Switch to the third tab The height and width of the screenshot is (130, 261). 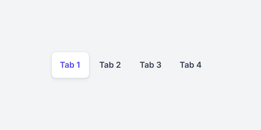pyautogui.click(x=151, y=65)
